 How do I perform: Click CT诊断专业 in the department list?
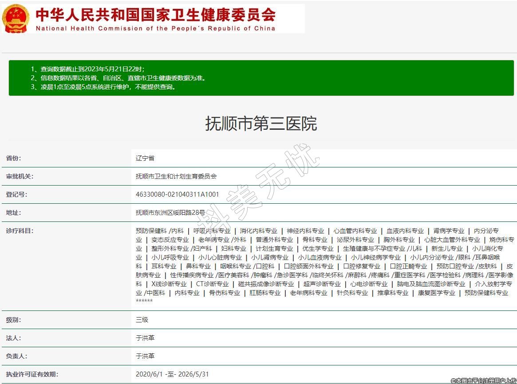pyautogui.click(x=212, y=284)
